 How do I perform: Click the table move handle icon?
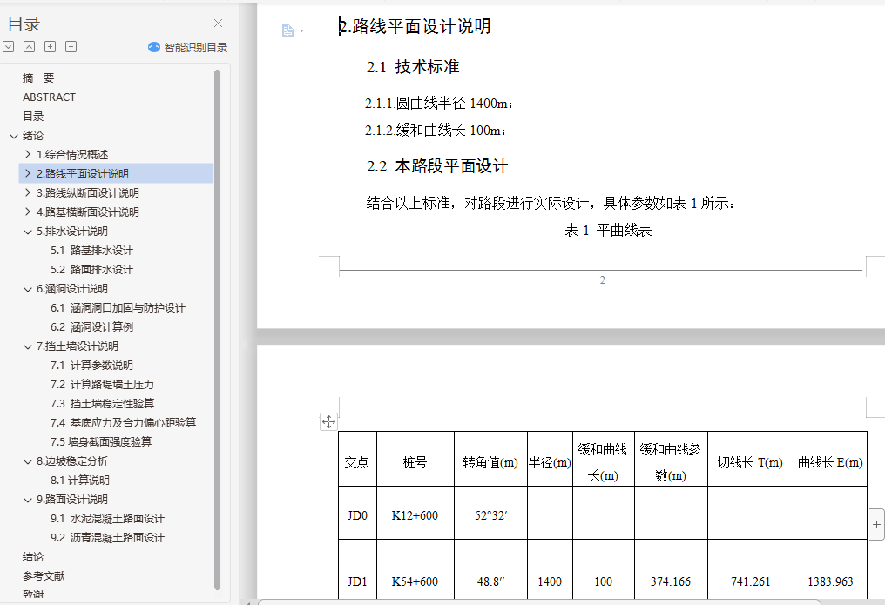[328, 421]
